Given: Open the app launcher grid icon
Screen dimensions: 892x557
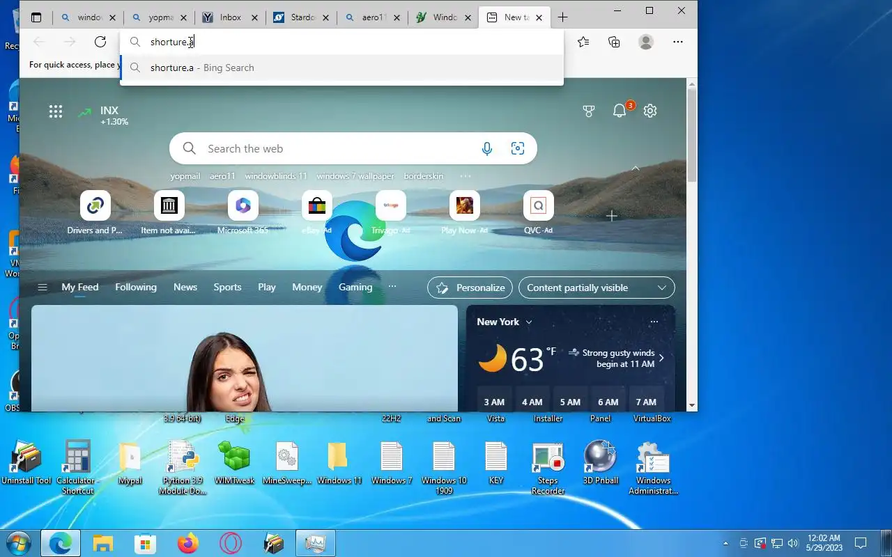Looking at the screenshot, I should coord(56,111).
